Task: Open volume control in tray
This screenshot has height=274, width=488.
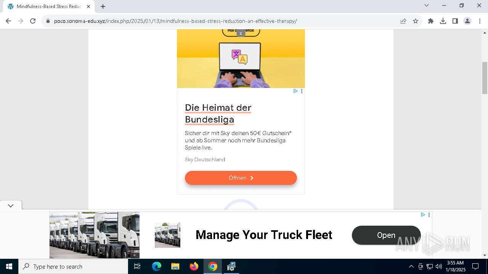Action: click(x=439, y=266)
